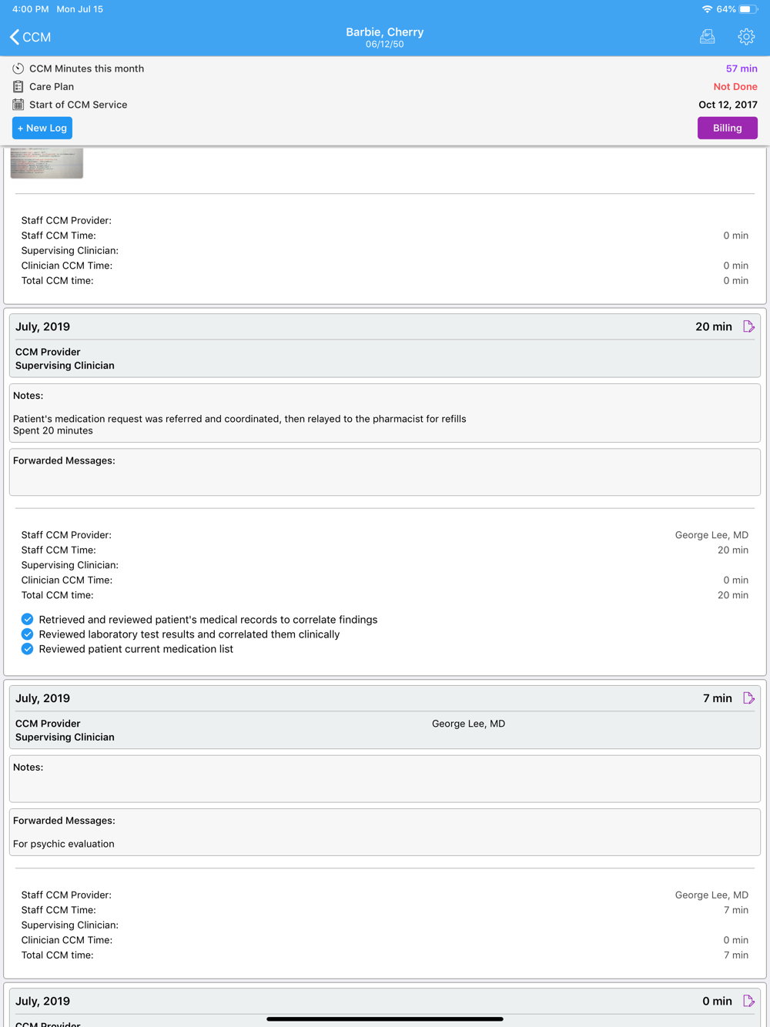Open 'For psychic evaluation' forwarded message
The height and width of the screenshot is (1027, 770).
point(64,844)
